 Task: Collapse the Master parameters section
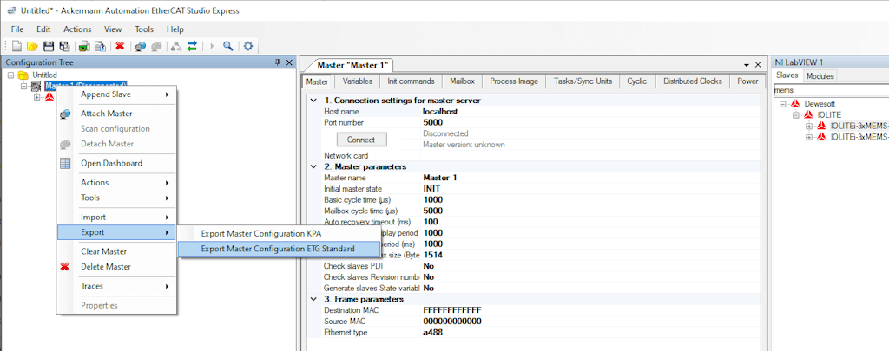(314, 167)
